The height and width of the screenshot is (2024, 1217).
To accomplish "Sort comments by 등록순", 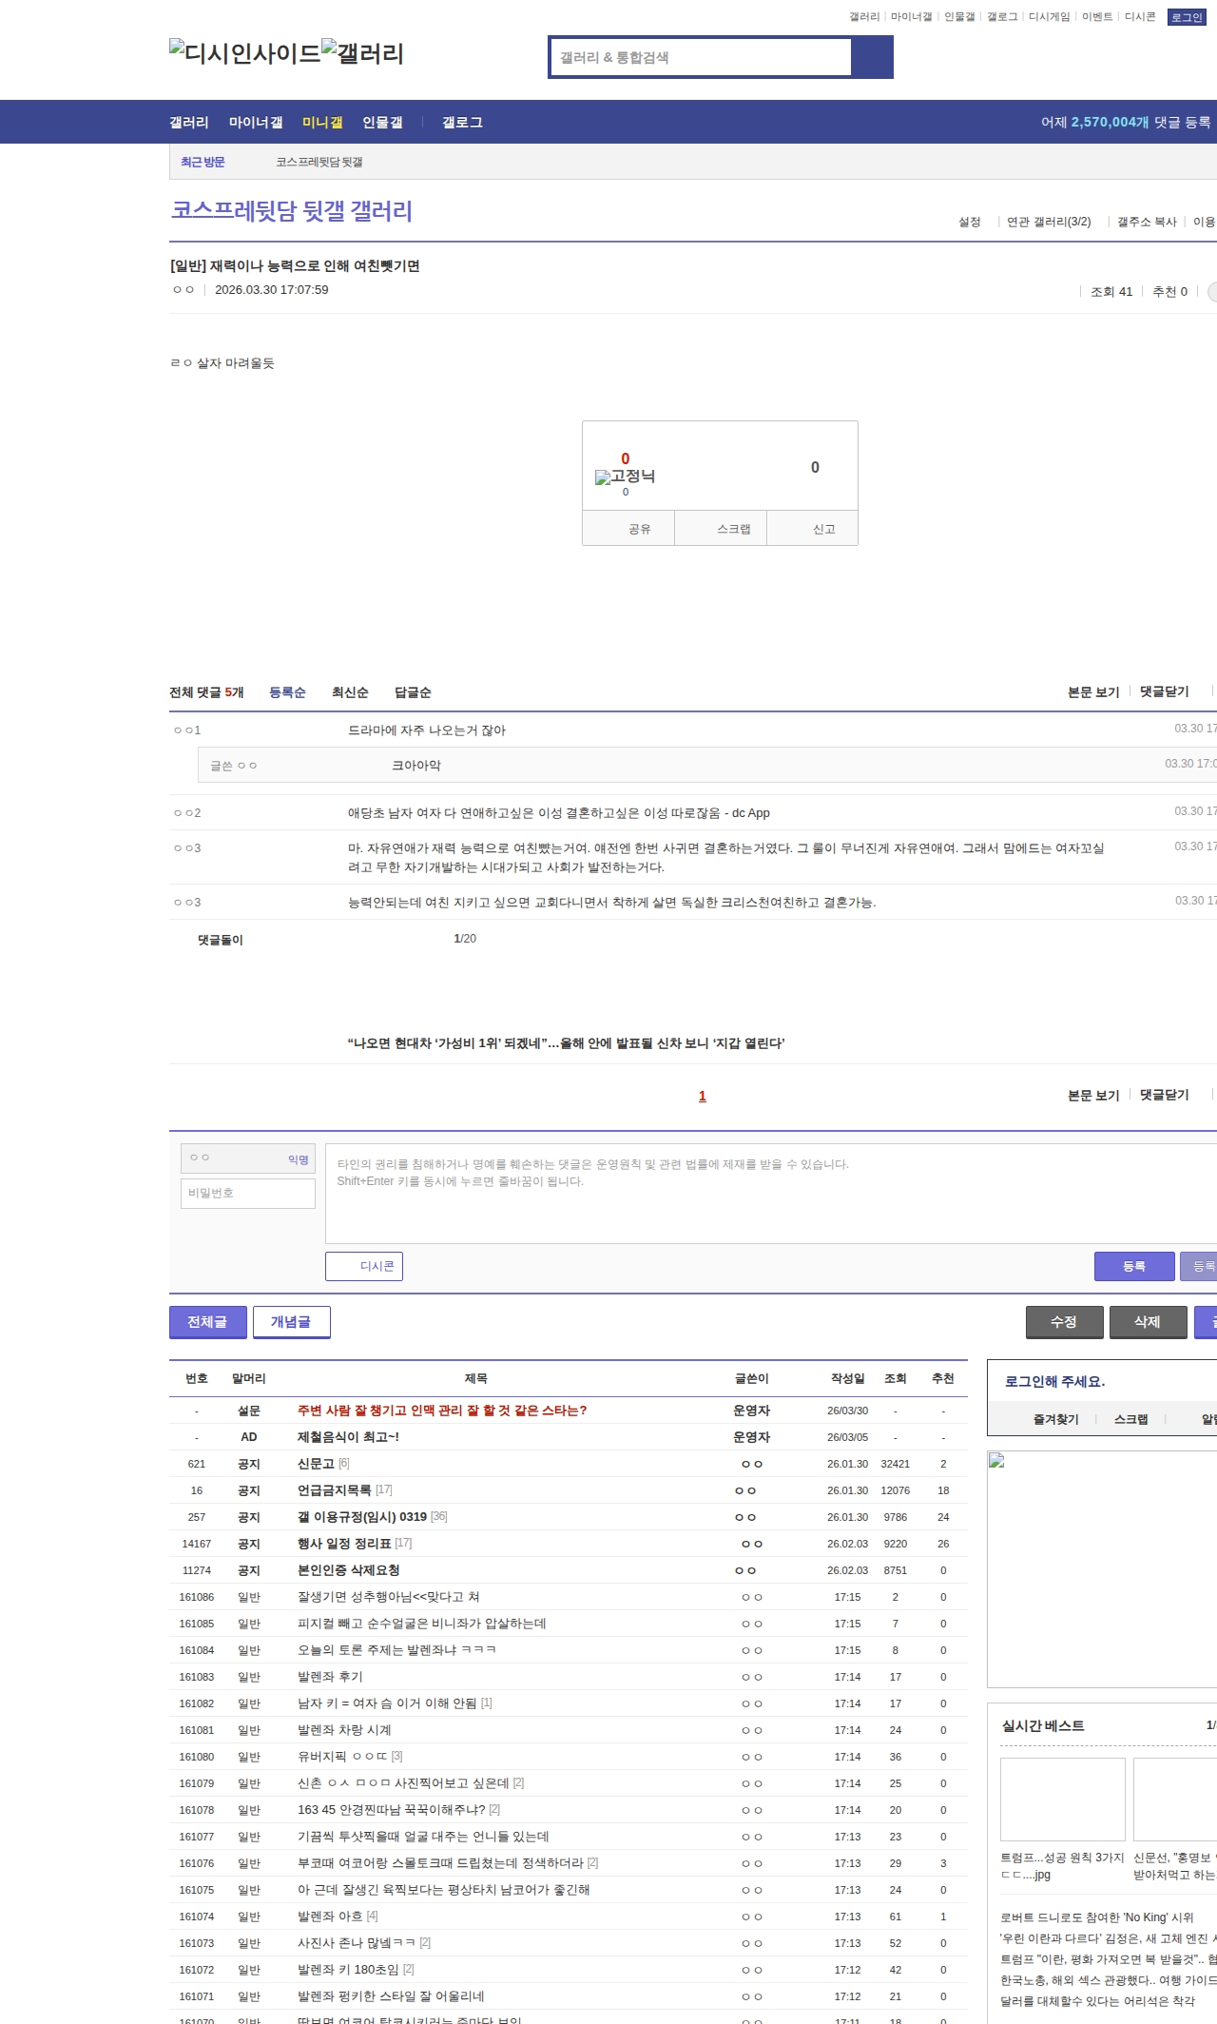I will (287, 692).
